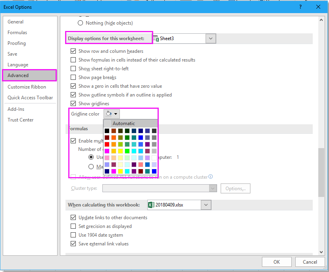Click the worksheet icon next to Sheet3
This screenshot has width=329, height=272.
[x=156, y=39]
